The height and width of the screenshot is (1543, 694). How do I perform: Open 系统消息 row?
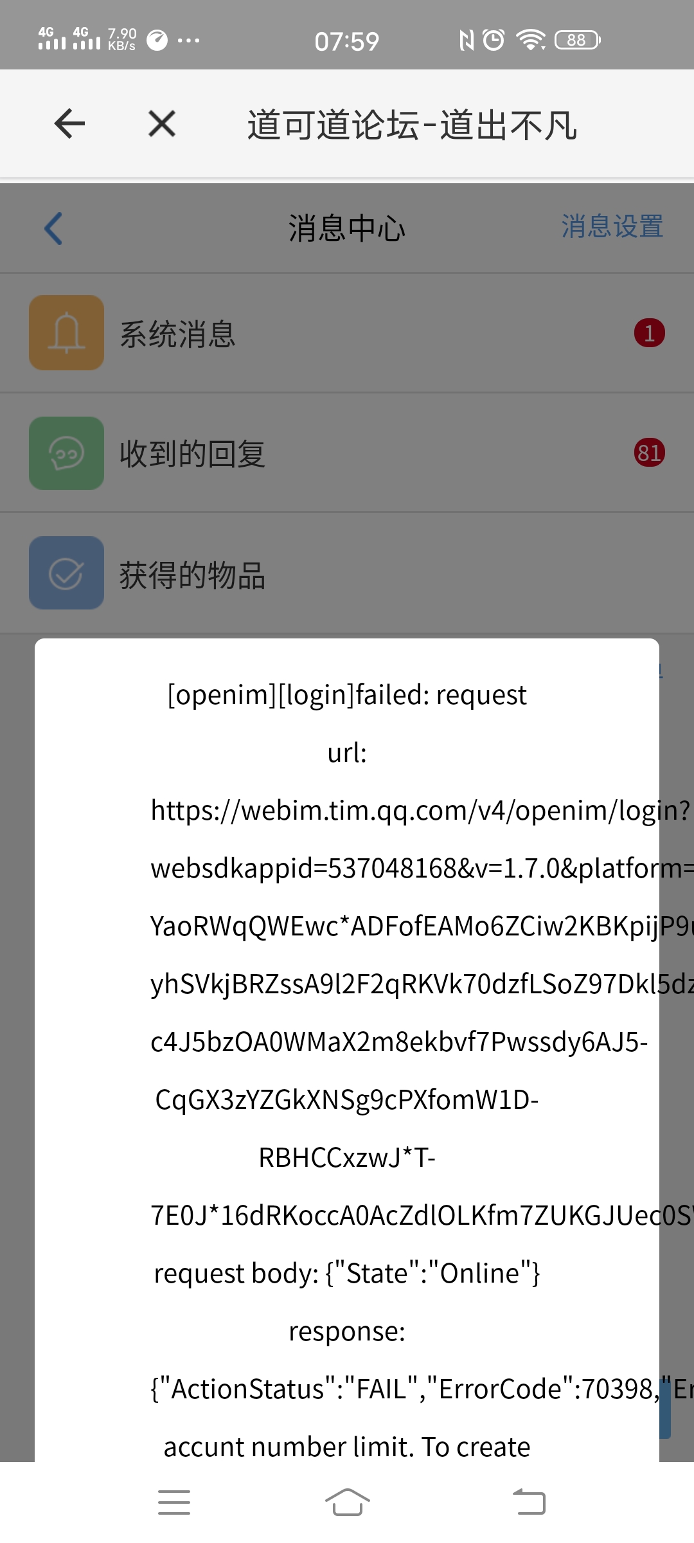[347, 333]
